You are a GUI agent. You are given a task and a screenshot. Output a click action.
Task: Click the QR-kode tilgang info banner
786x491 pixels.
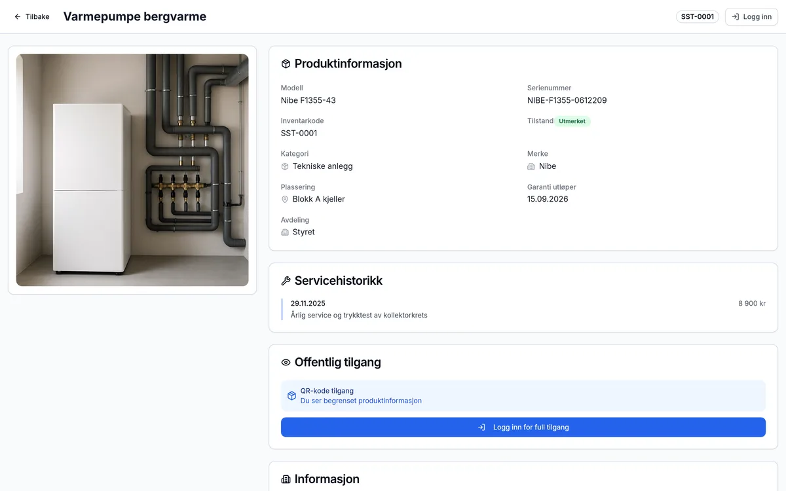pos(523,395)
